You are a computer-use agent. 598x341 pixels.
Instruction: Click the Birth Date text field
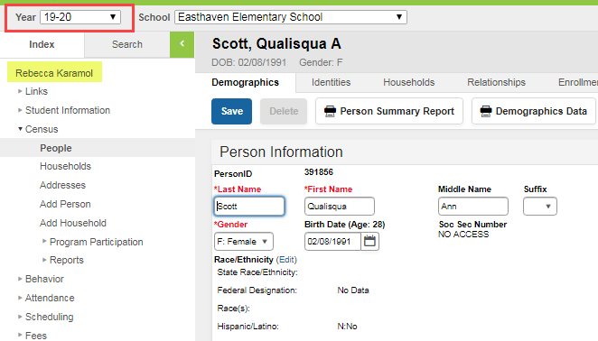pos(332,241)
